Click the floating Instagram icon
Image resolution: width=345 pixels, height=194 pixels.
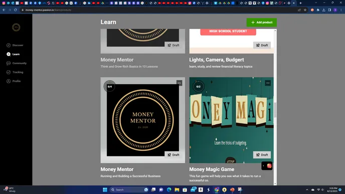point(269,166)
